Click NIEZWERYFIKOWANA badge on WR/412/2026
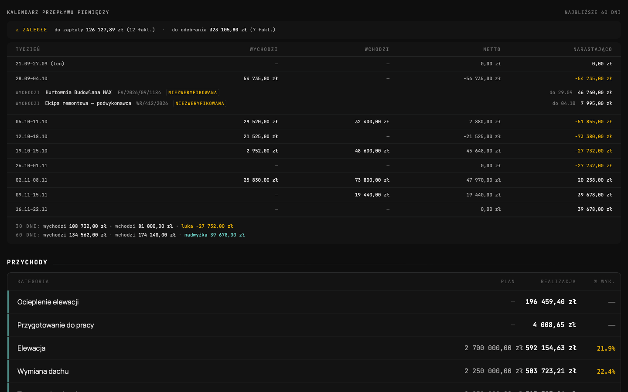The height and width of the screenshot is (392, 628). (200, 104)
